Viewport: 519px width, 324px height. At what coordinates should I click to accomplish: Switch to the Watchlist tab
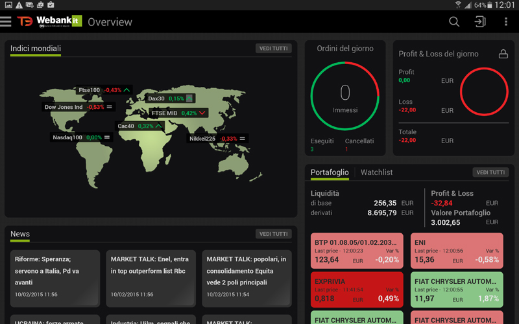[376, 172]
